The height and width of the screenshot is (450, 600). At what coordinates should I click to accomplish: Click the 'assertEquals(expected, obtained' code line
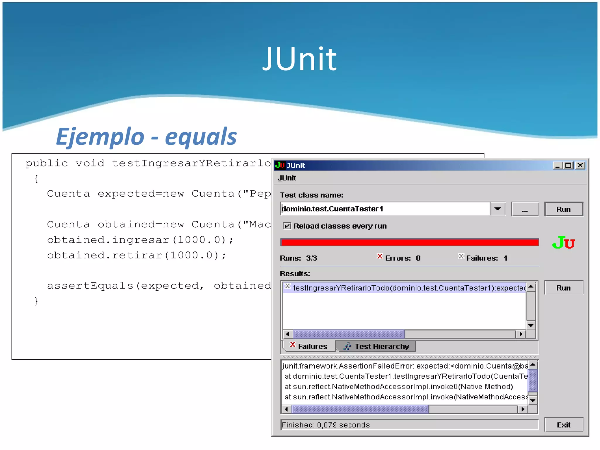coord(159,286)
